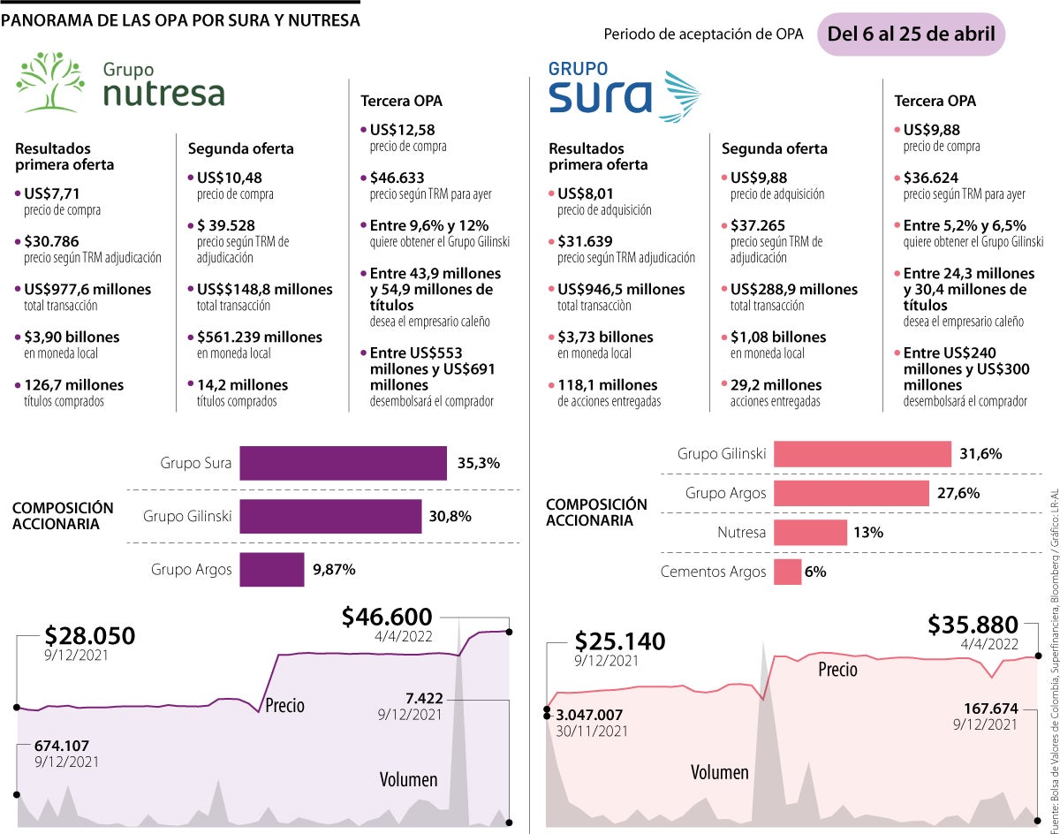Click the Grupo Gilinski 30,8% purple bar
Image resolution: width=1060 pixels, height=834 pixels.
[x=330, y=516]
